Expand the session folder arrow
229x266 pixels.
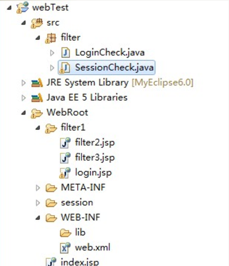pyautogui.click(x=38, y=203)
